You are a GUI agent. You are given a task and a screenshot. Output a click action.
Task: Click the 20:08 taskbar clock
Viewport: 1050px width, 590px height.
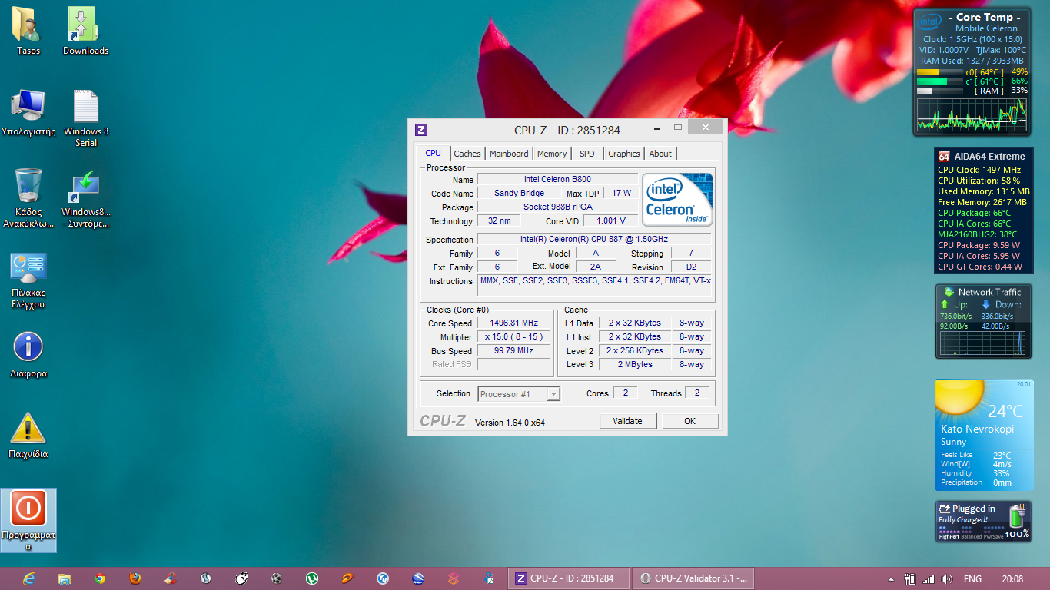(x=1012, y=579)
